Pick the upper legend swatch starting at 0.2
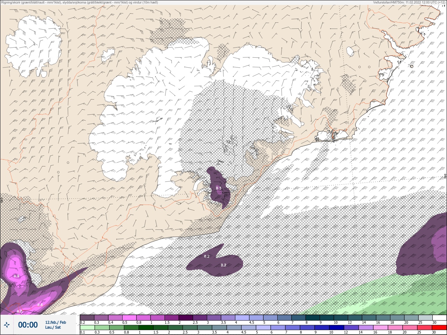447x335 pixels. click(87, 318)
